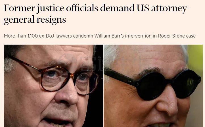This screenshot has height=127, width=205.
Task: Open the right photo with black sunglasses
Action: 153,86
